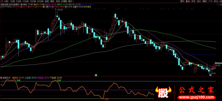
Task: Click the diamond icon at top right
Action: click(x=218, y=4)
